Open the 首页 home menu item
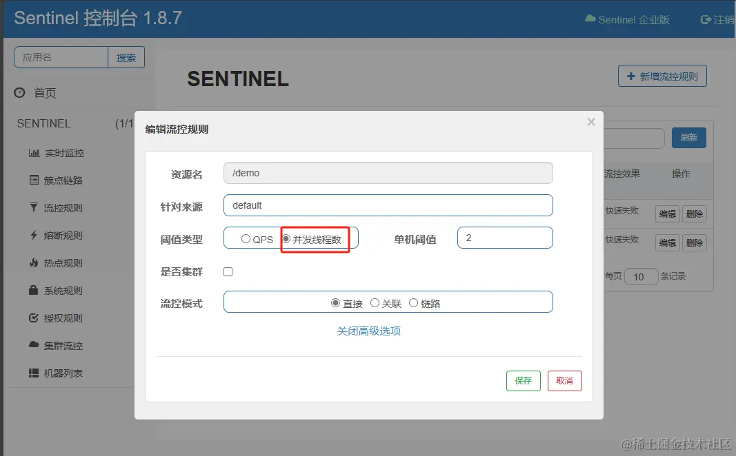Screen dimensions: 736x456 45,93
